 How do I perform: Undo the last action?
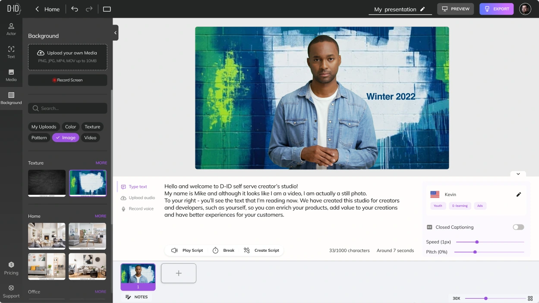pos(75,9)
